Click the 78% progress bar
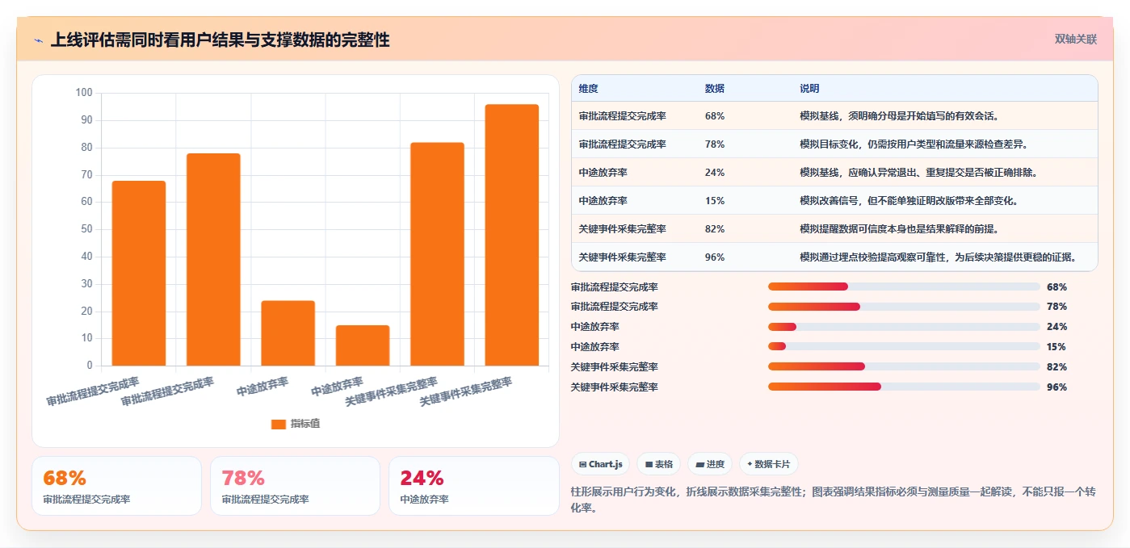 pos(904,307)
